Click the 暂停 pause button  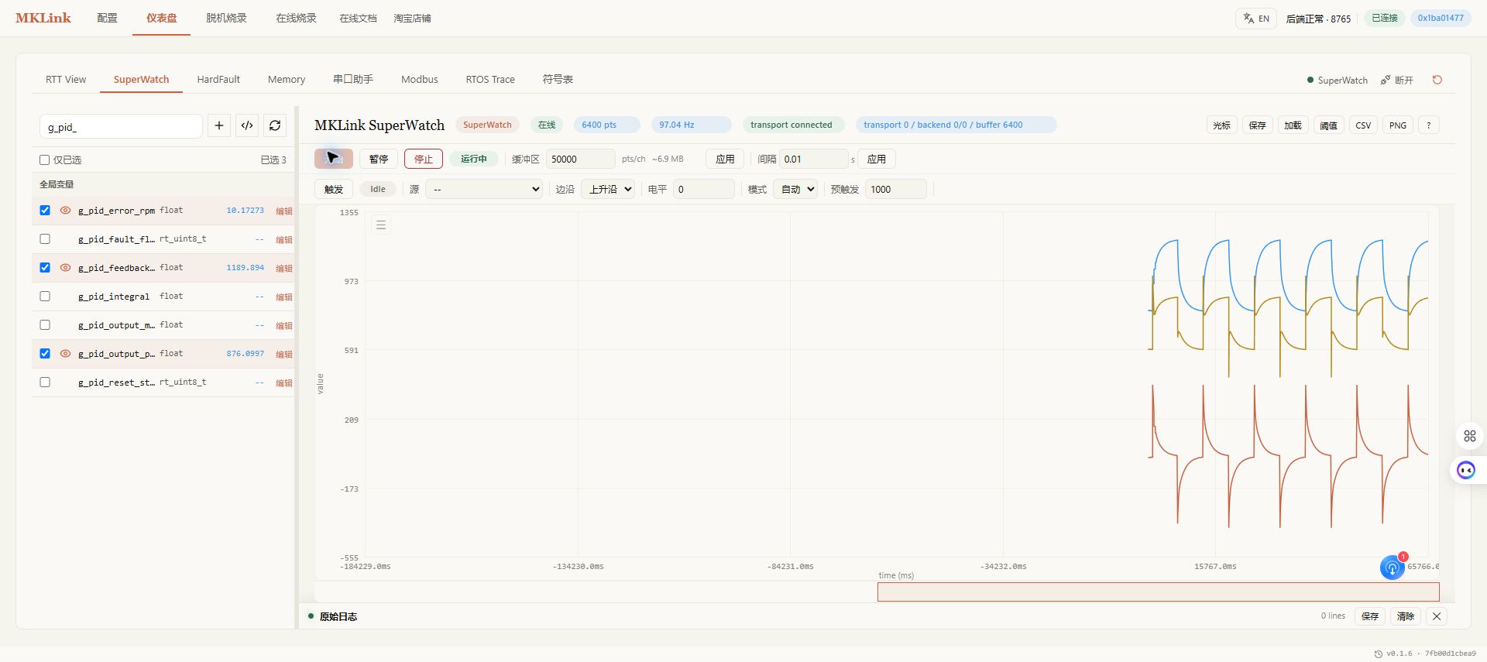point(379,159)
